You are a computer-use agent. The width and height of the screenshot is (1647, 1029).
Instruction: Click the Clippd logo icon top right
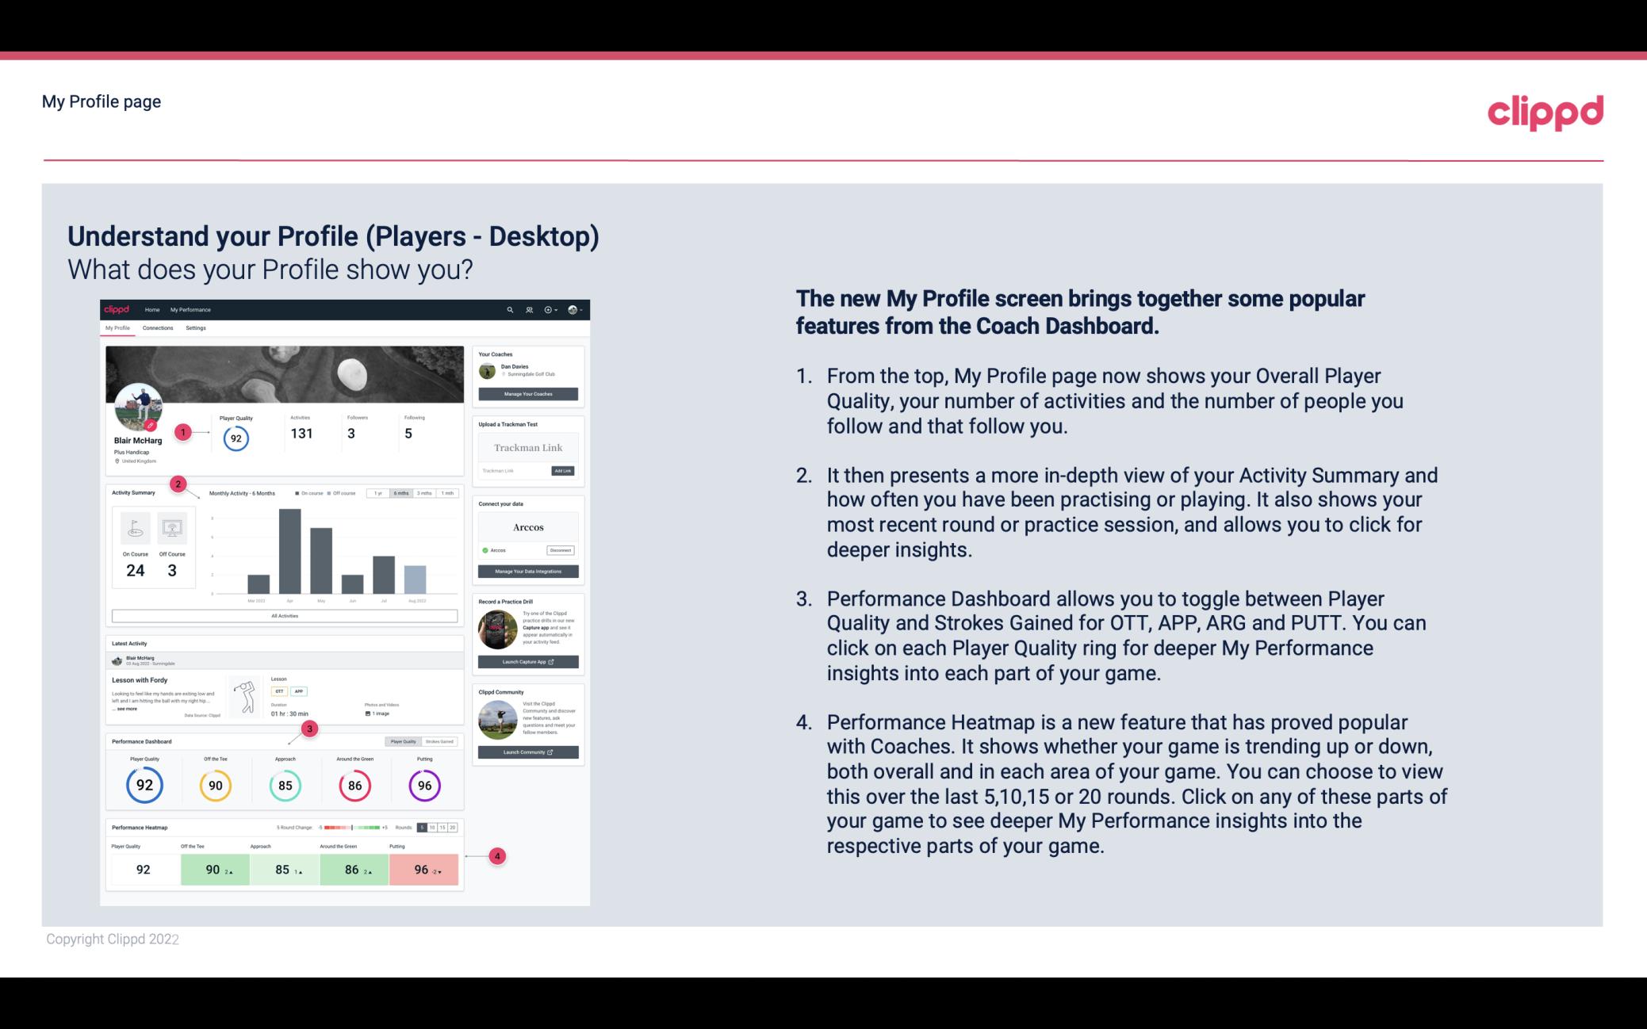click(1545, 110)
